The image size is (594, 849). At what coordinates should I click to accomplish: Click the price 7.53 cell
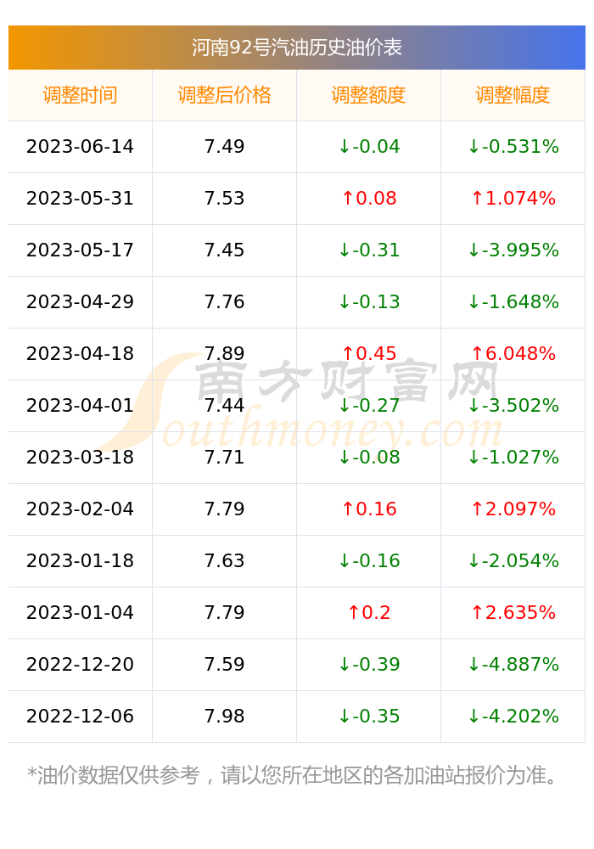224,198
